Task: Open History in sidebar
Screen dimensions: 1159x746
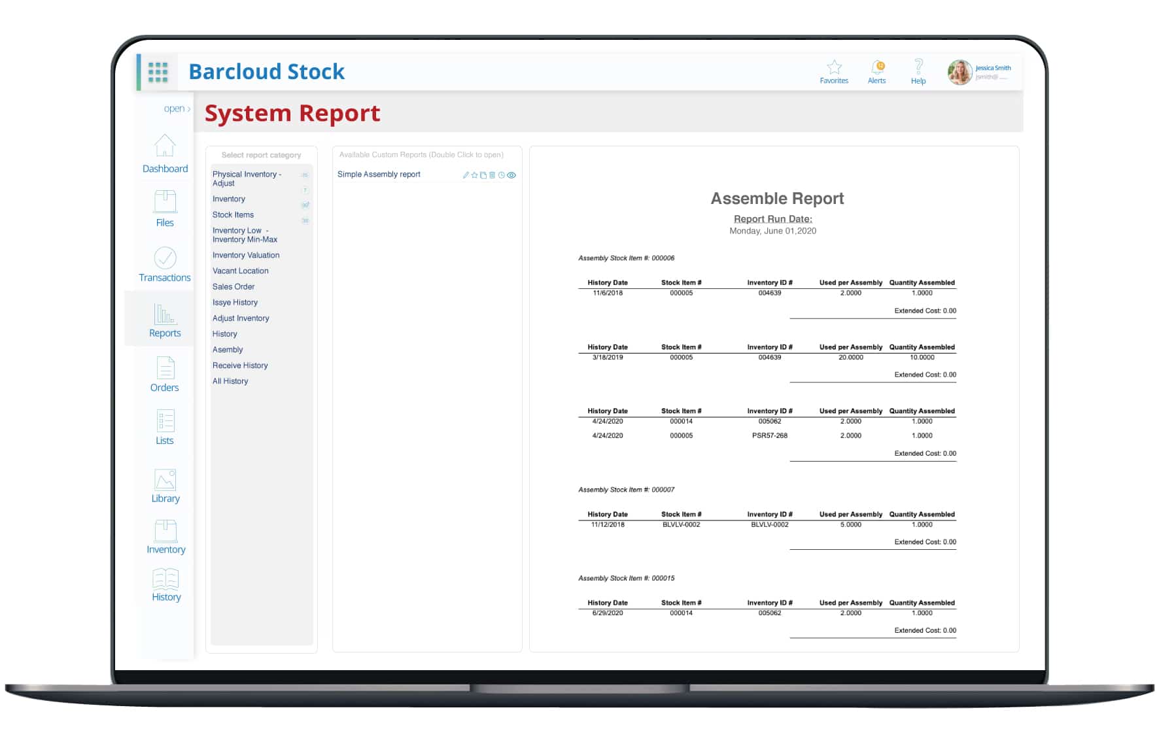Action: [166, 585]
